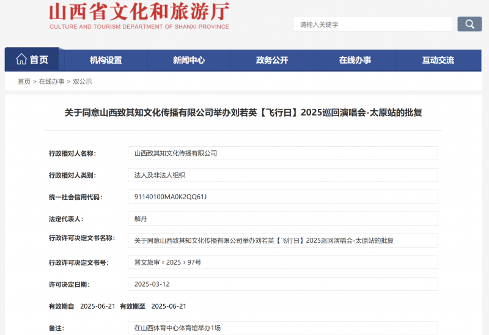Image resolution: width=489 pixels, height=335 pixels.
Task: Click the 行政许可决定文书名称 field
Action: [282, 241]
